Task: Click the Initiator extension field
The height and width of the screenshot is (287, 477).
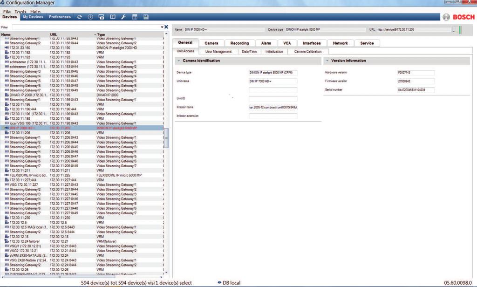Action: (273, 116)
